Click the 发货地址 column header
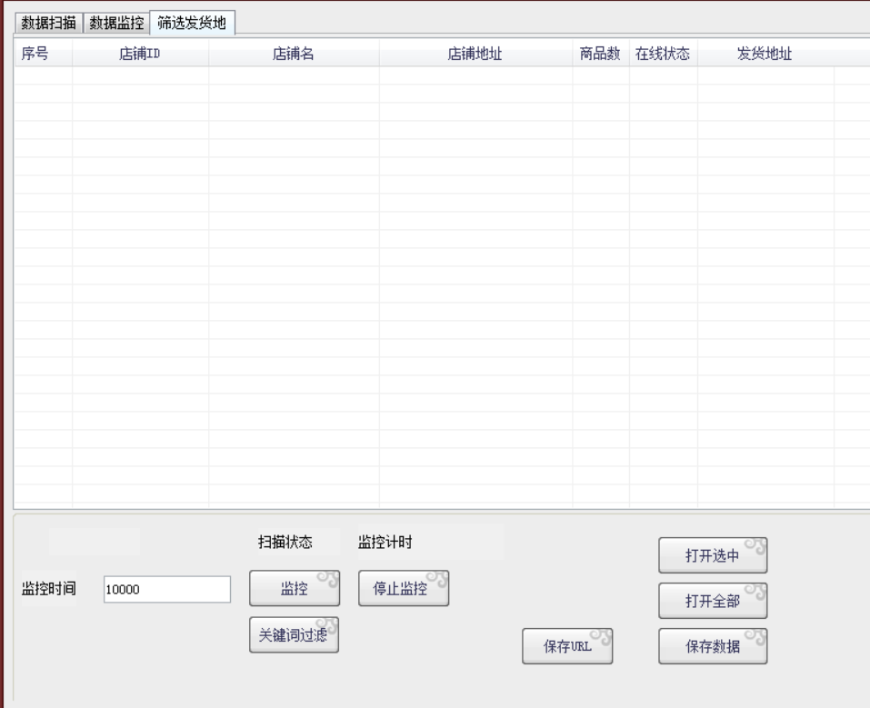Viewport: 870px width, 708px height. click(765, 54)
